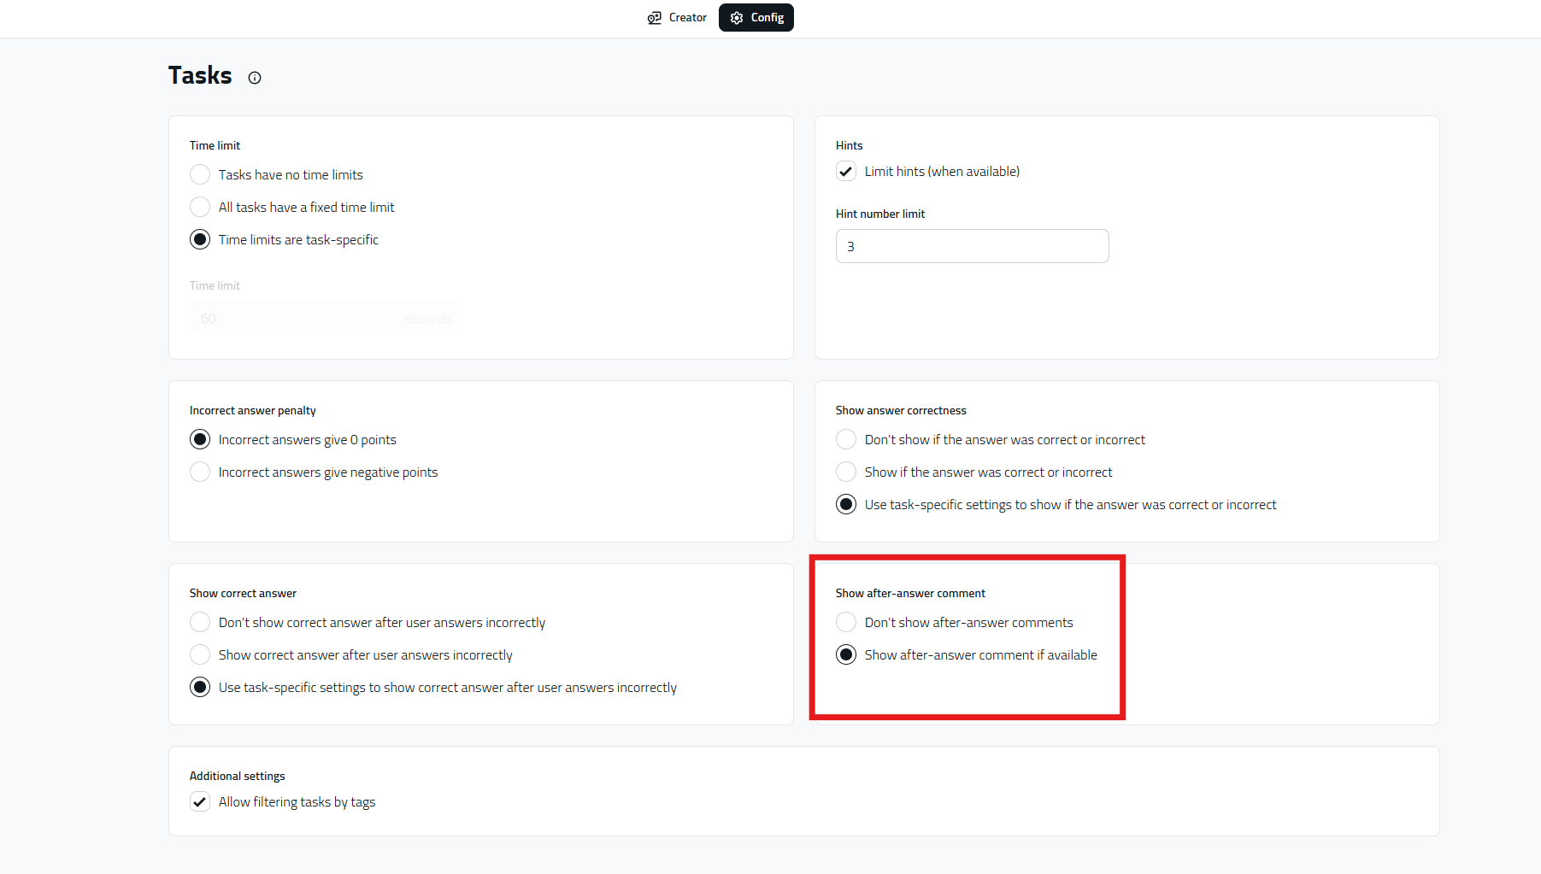This screenshot has width=1541, height=874.
Task: Choose 'Show correct answer after user answers incorrectly'
Action: click(x=200, y=655)
